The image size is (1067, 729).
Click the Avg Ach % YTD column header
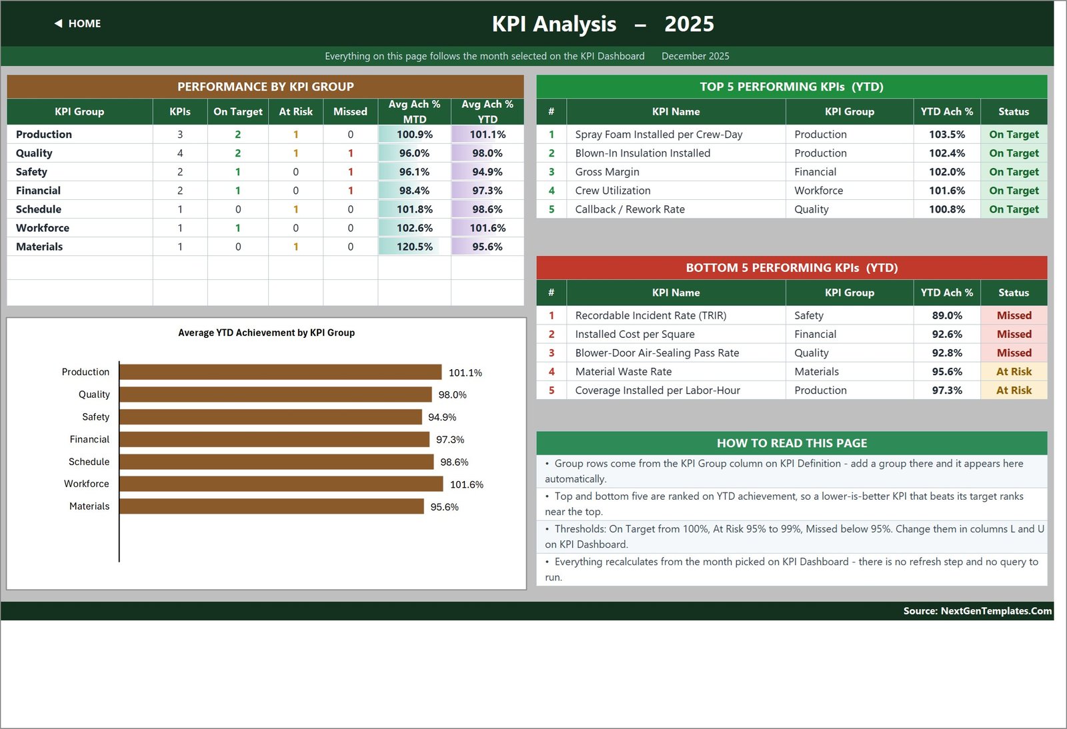coord(487,111)
